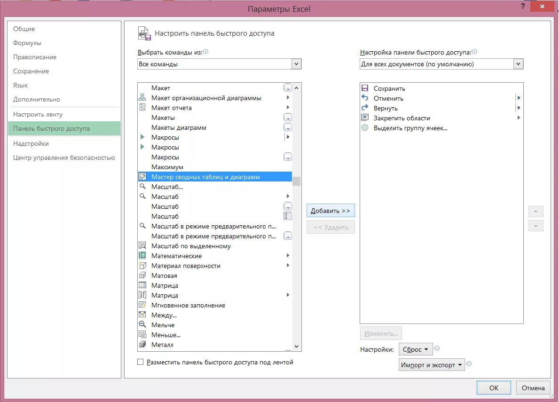Expand submenu arrow of 'Отменить' entry

[519, 98]
